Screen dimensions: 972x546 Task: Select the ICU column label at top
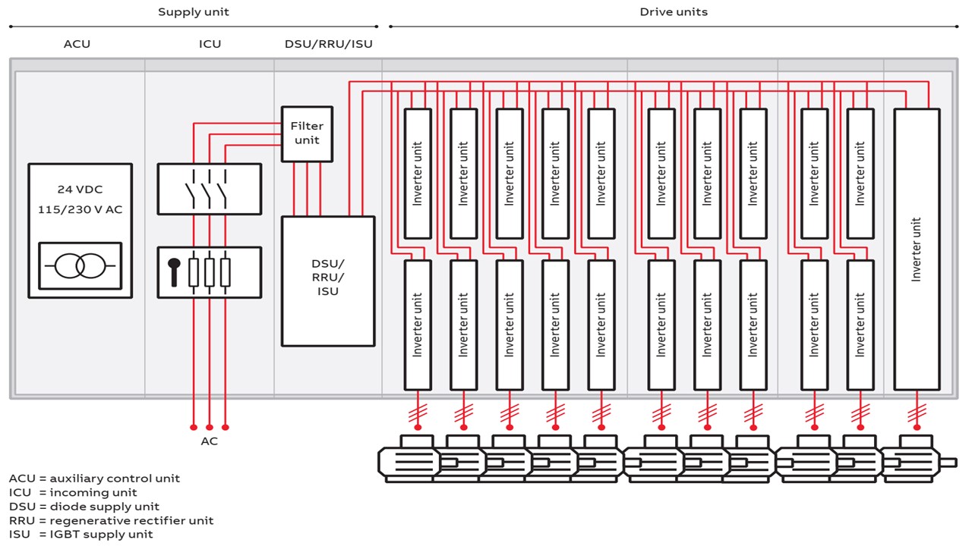point(210,44)
